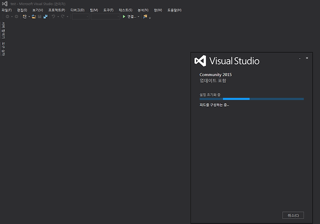Open the 디버그(D) menu

pos(77,10)
